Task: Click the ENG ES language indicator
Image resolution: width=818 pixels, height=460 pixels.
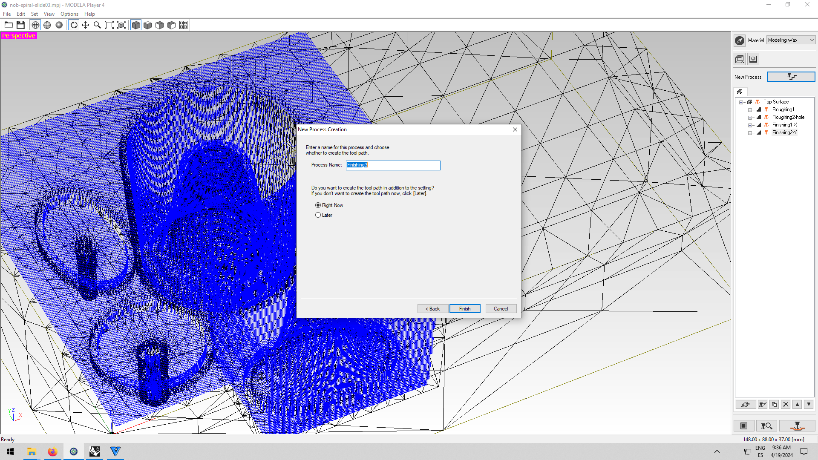Action: click(760, 451)
